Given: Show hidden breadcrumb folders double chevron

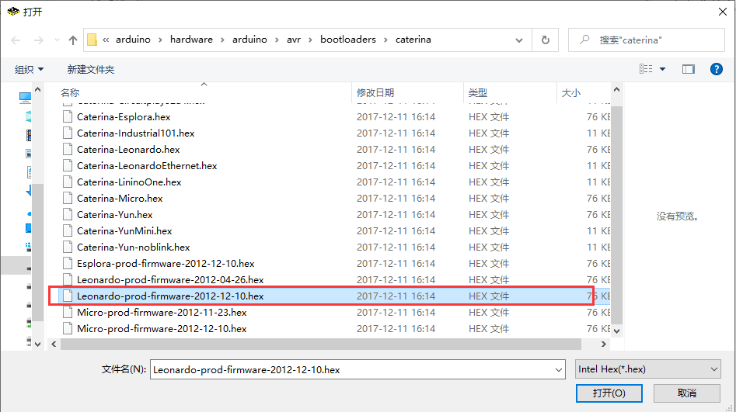Looking at the screenshot, I should (106, 40).
